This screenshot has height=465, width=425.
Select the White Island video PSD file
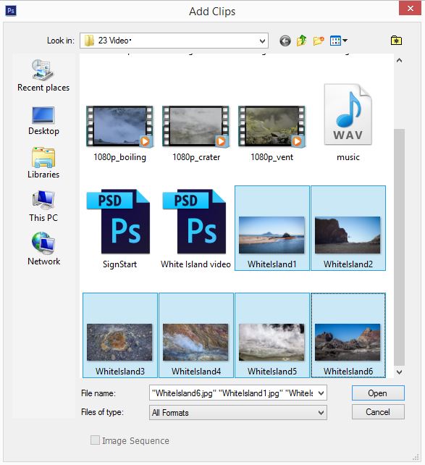(x=195, y=229)
